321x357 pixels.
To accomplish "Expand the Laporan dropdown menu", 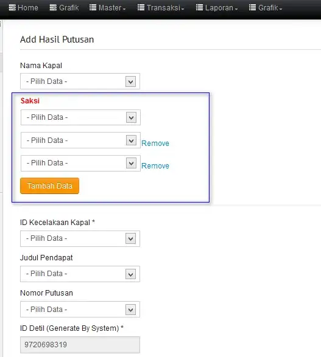I will point(217,8).
